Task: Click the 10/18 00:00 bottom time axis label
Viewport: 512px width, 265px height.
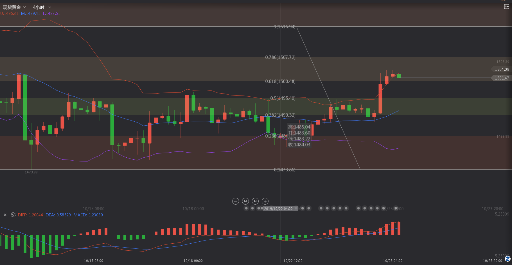Action: click(x=193, y=261)
